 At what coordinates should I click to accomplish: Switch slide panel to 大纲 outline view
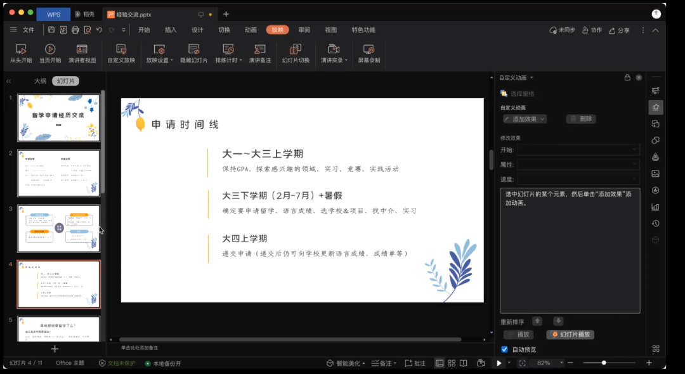(40, 81)
